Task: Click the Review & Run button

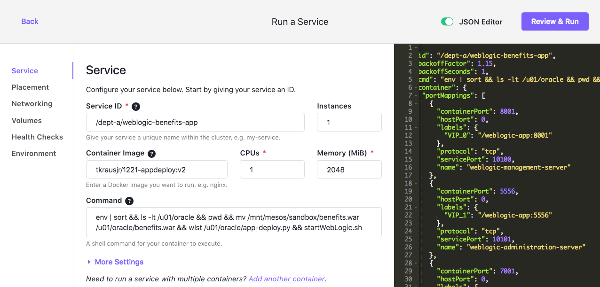Action: [x=555, y=22]
